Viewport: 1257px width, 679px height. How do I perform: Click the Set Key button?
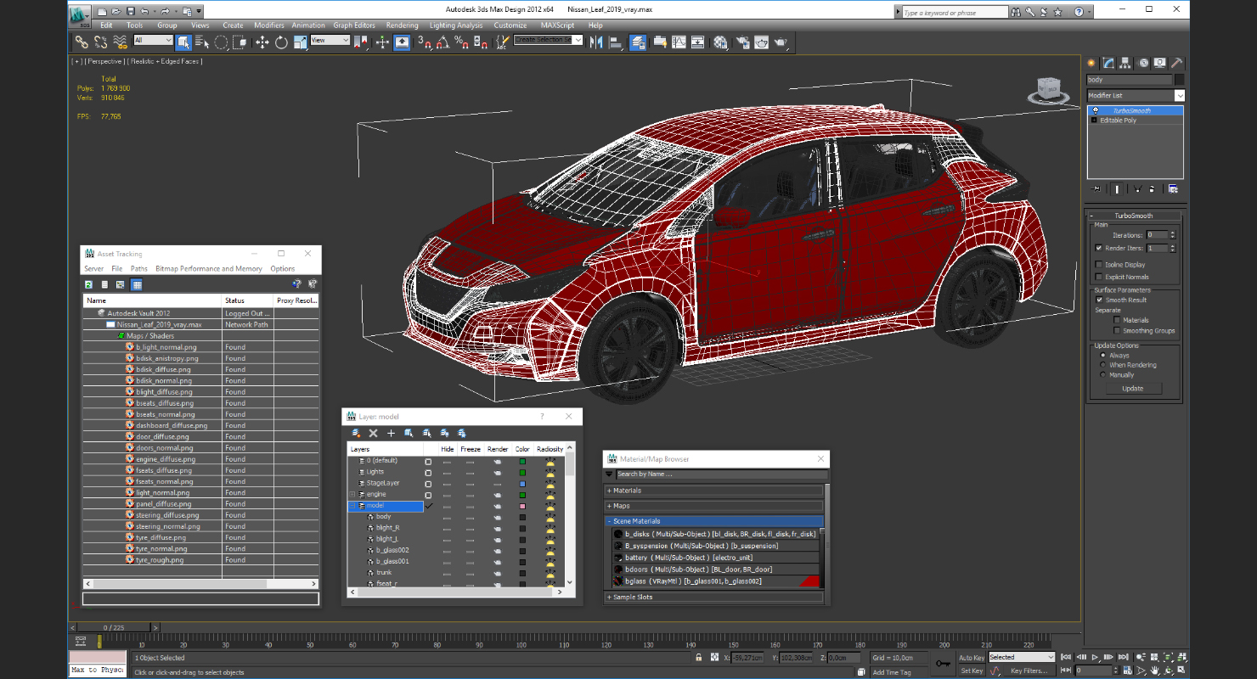point(972,671)
